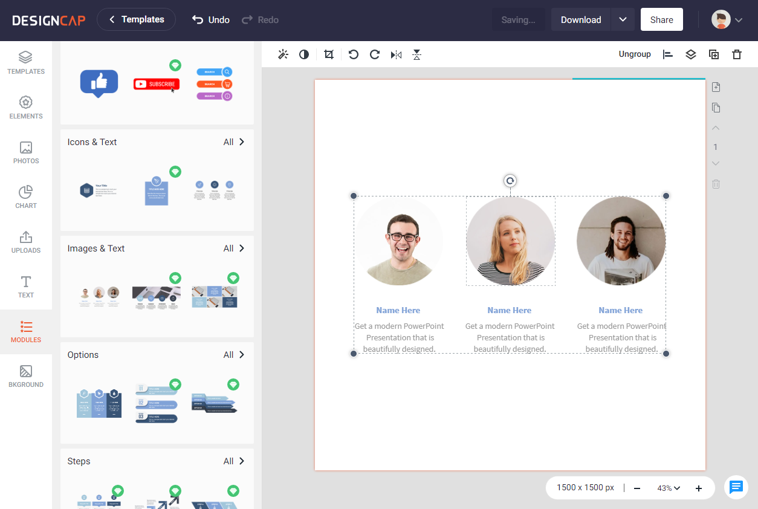Duplicate the selected object
This screenshot has width=758, height=509.
[714, 54]
